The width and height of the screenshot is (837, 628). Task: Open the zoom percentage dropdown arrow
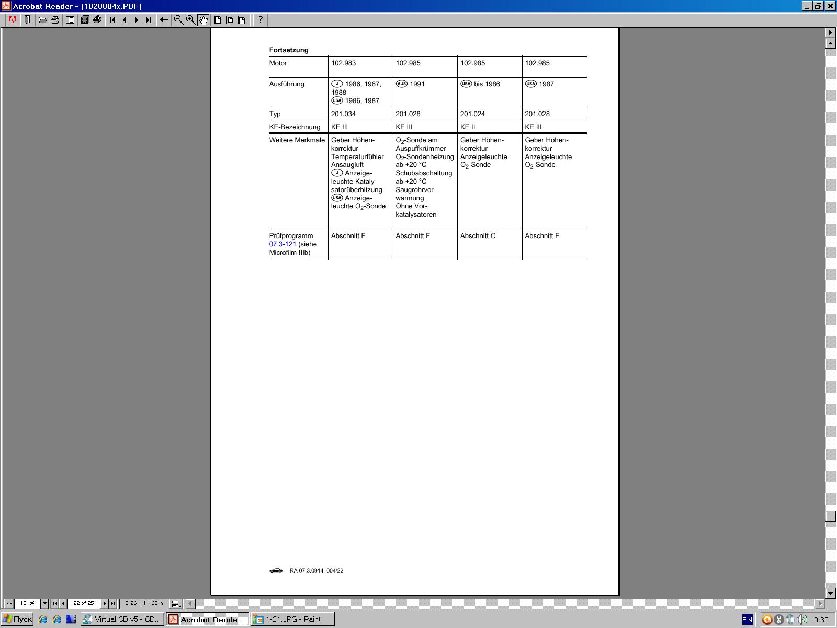click(x=44, y=603)
